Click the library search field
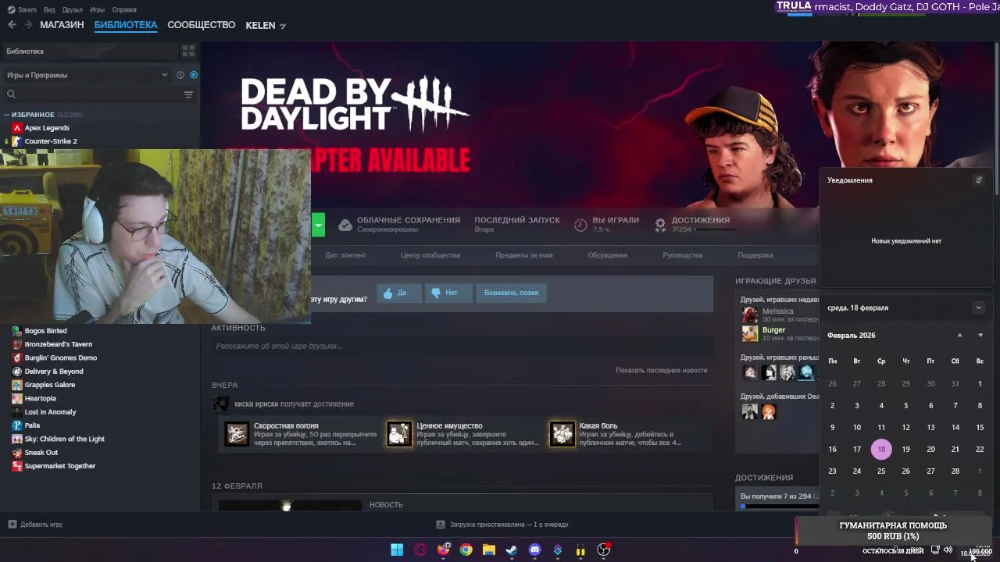This screenshot has height=562, width=1000. click(x=92, y=94)
